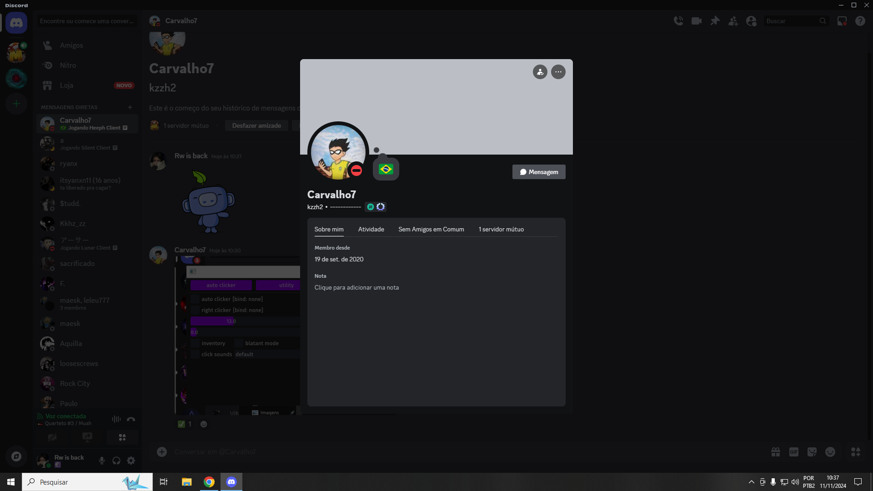Click the add a server plus icon
The image size is (873, 491).
[x=16, y=104]
